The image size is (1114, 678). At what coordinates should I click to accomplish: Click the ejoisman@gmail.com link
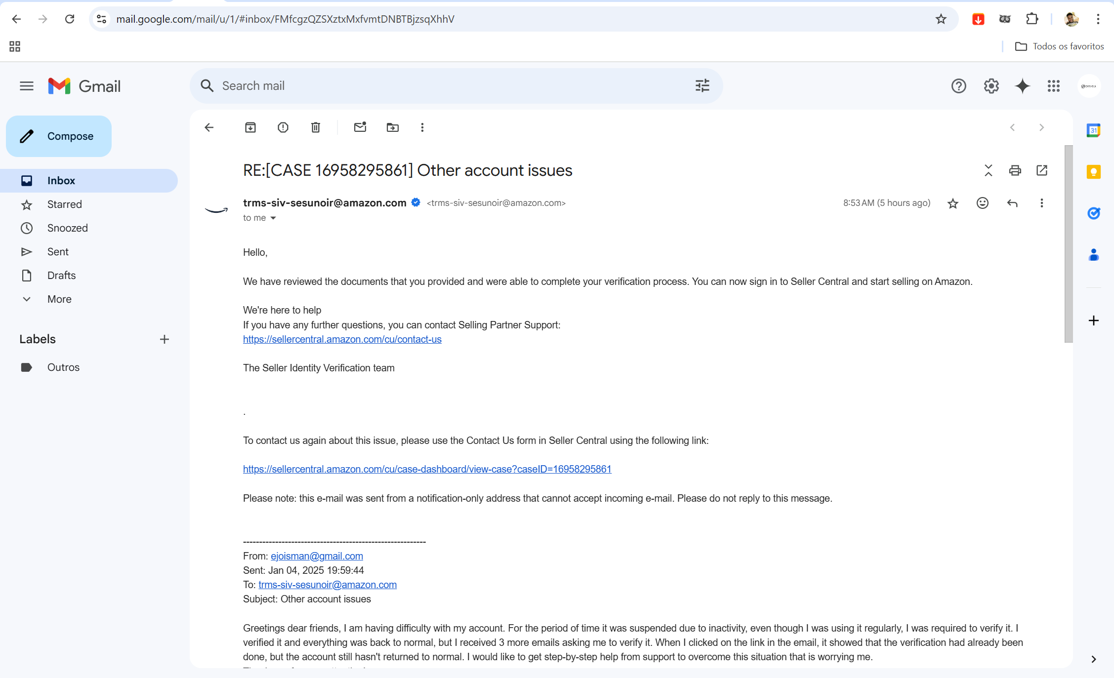(x=317, y=556)
